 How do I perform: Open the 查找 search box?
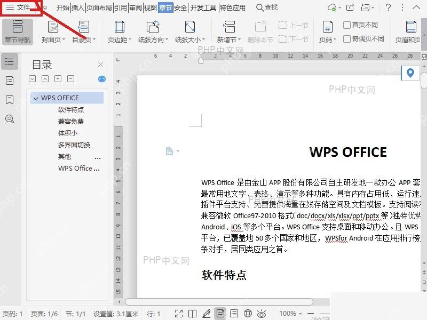coord(267,7)
